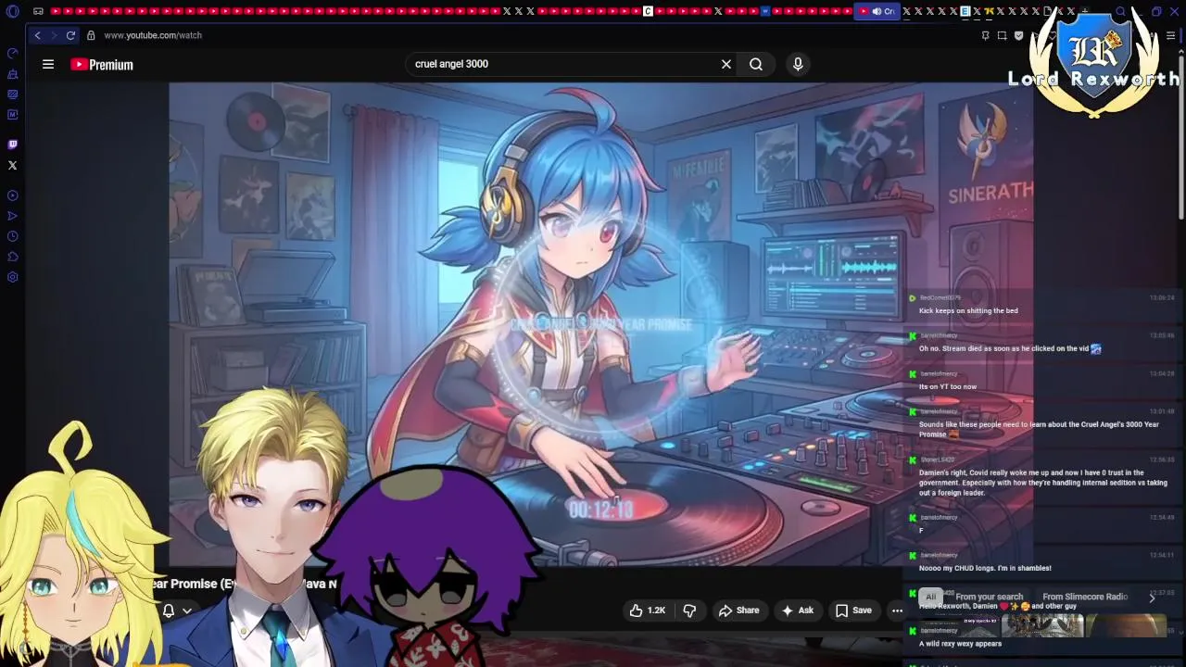Take a snapshot with capture icon
This screenshot has width=1186, height=667.
coord(1002,35)
